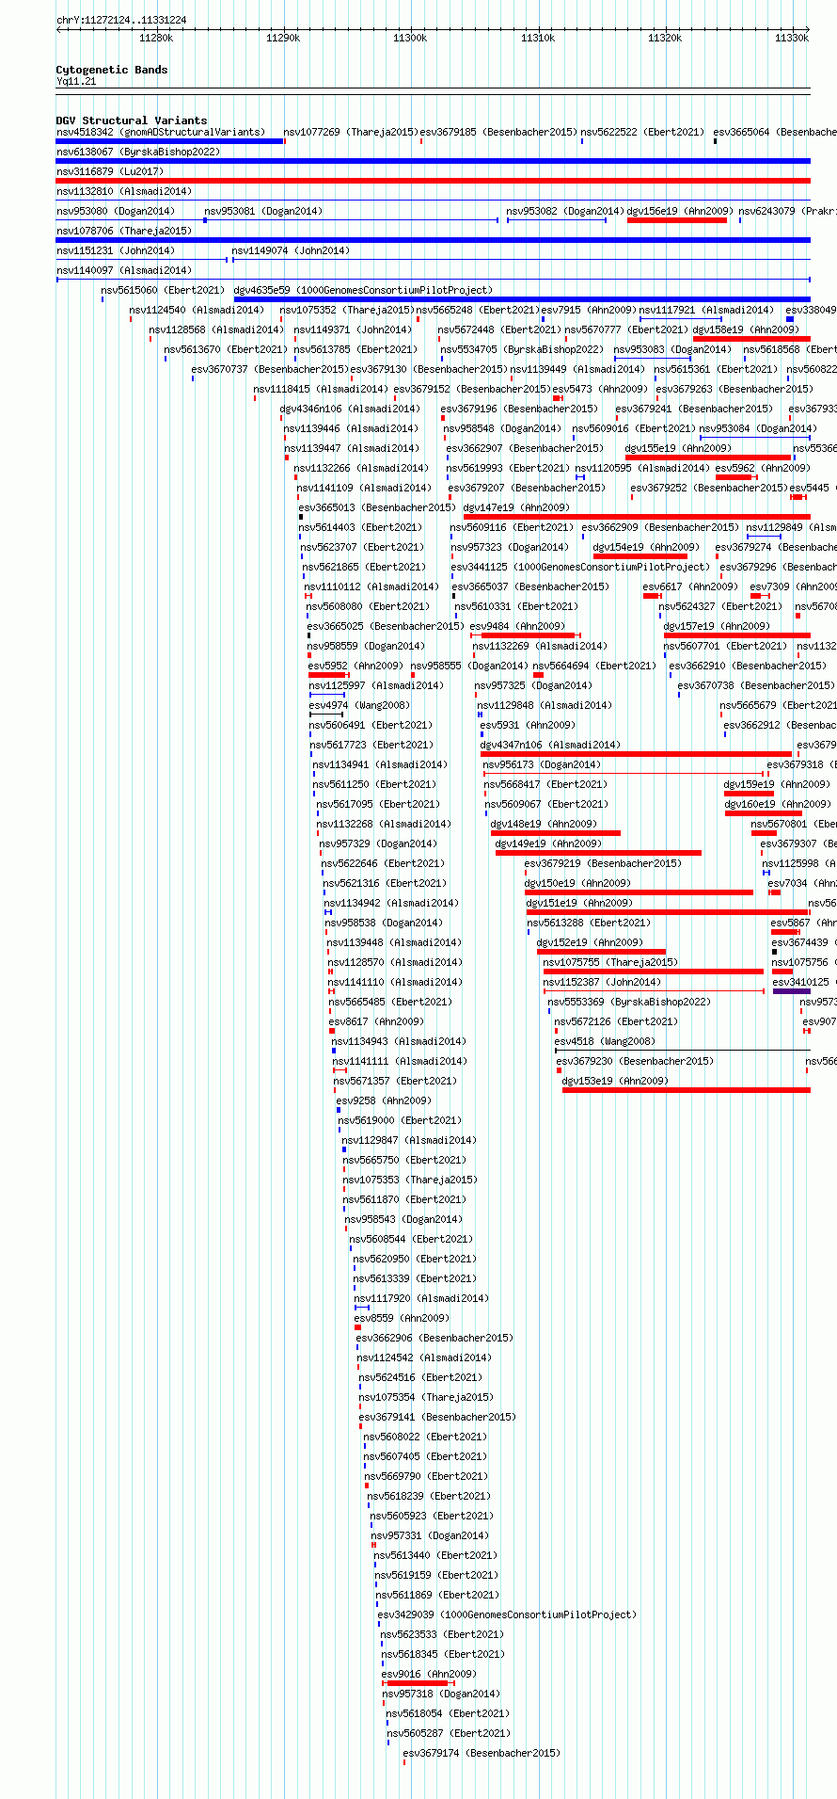
Task: Click the 11280k ruler tick label
Action: 156,38
